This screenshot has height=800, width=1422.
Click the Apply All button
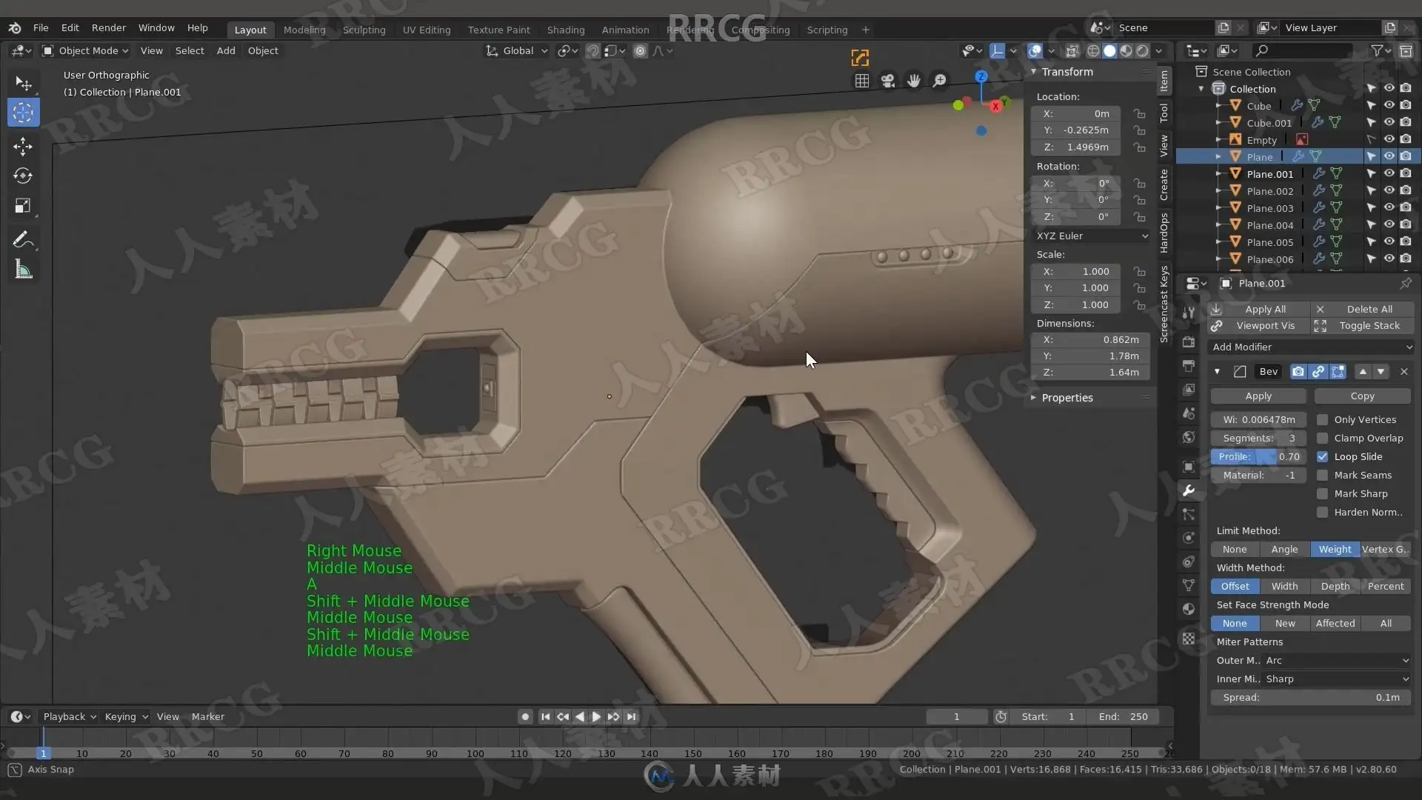point(1264,309)
